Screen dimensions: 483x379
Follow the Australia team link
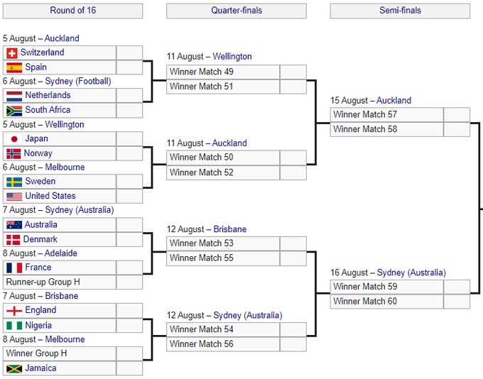click(x=41, y=225)
